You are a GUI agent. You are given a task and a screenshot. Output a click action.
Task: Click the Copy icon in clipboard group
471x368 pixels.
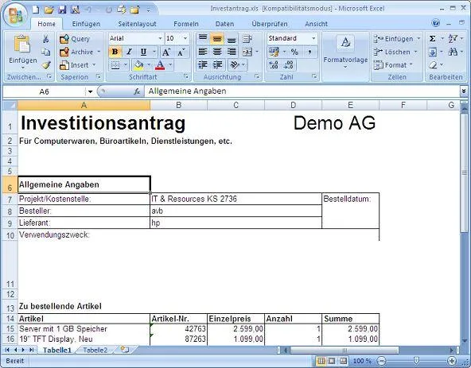45,52
